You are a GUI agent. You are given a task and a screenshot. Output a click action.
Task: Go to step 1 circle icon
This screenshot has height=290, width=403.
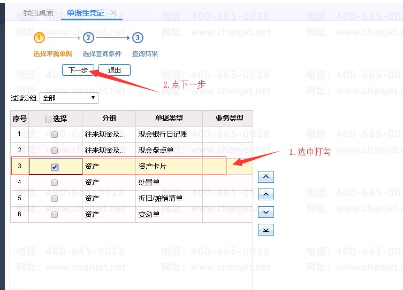coord(39,38)
